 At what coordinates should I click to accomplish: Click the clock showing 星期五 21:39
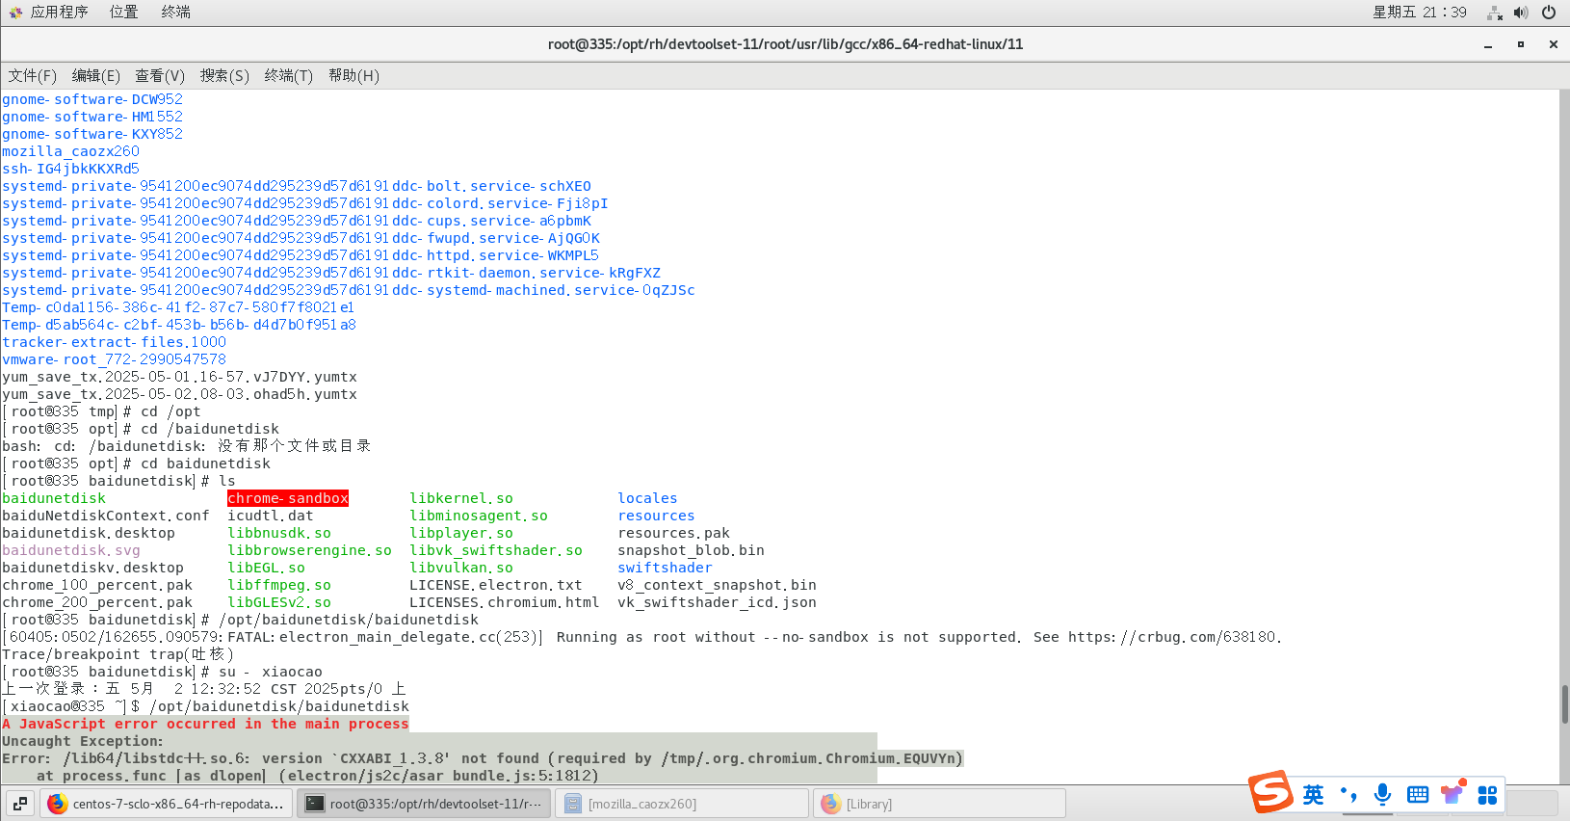1420,13
